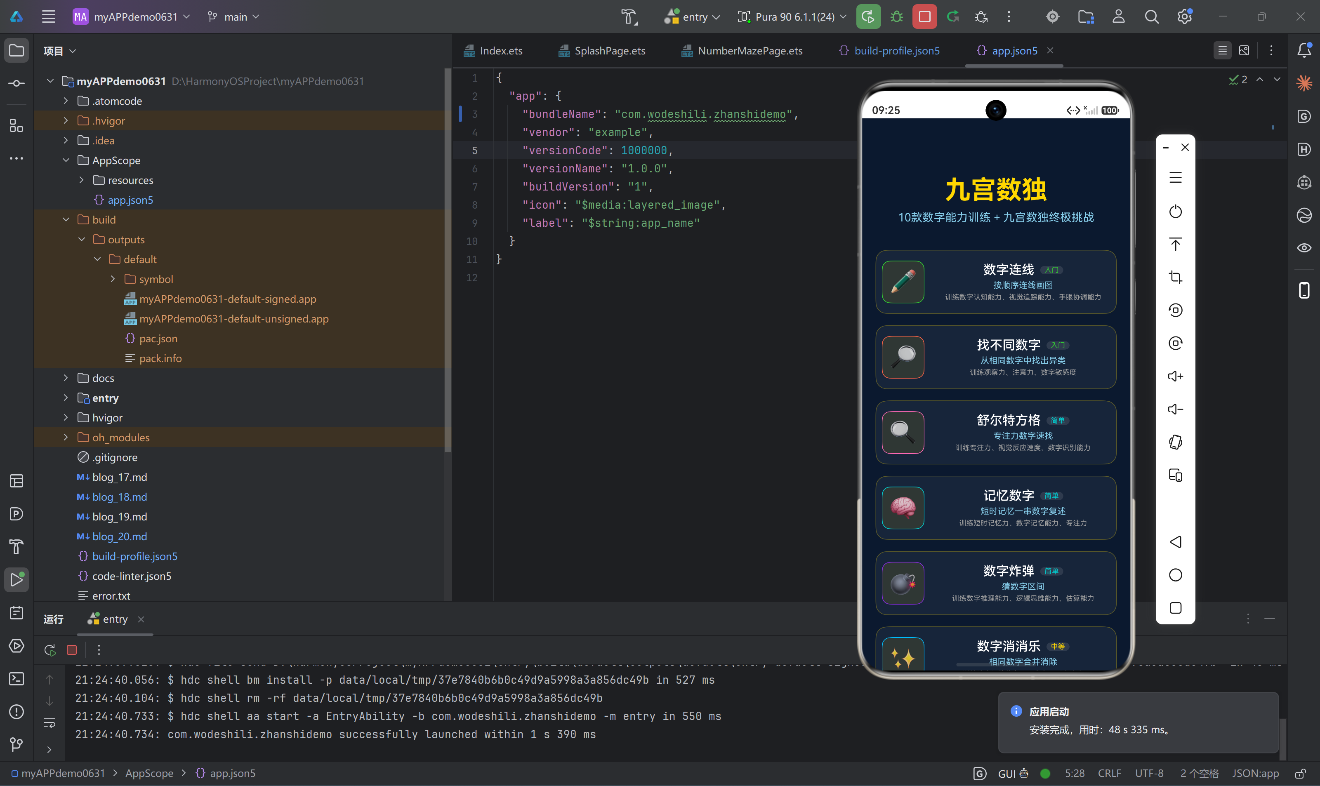Screen dimensions: 1320x786
Task: Open the Project folder tool window icon
Action: pyautogui.click(x=16, y=50)
